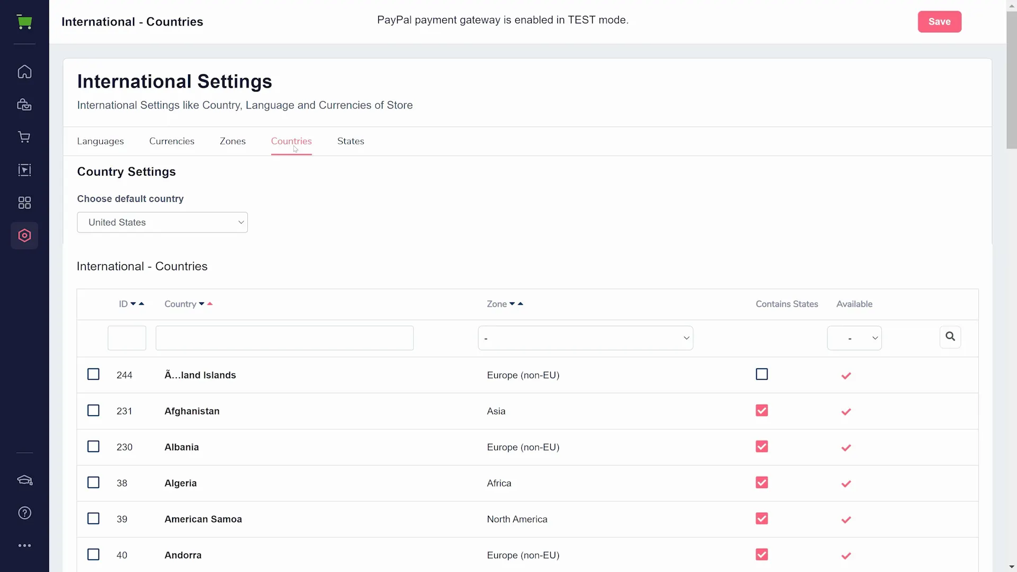Toggle Available checkmark for Afghanistan
The image size is (1017, 572).
pos(846,412)
